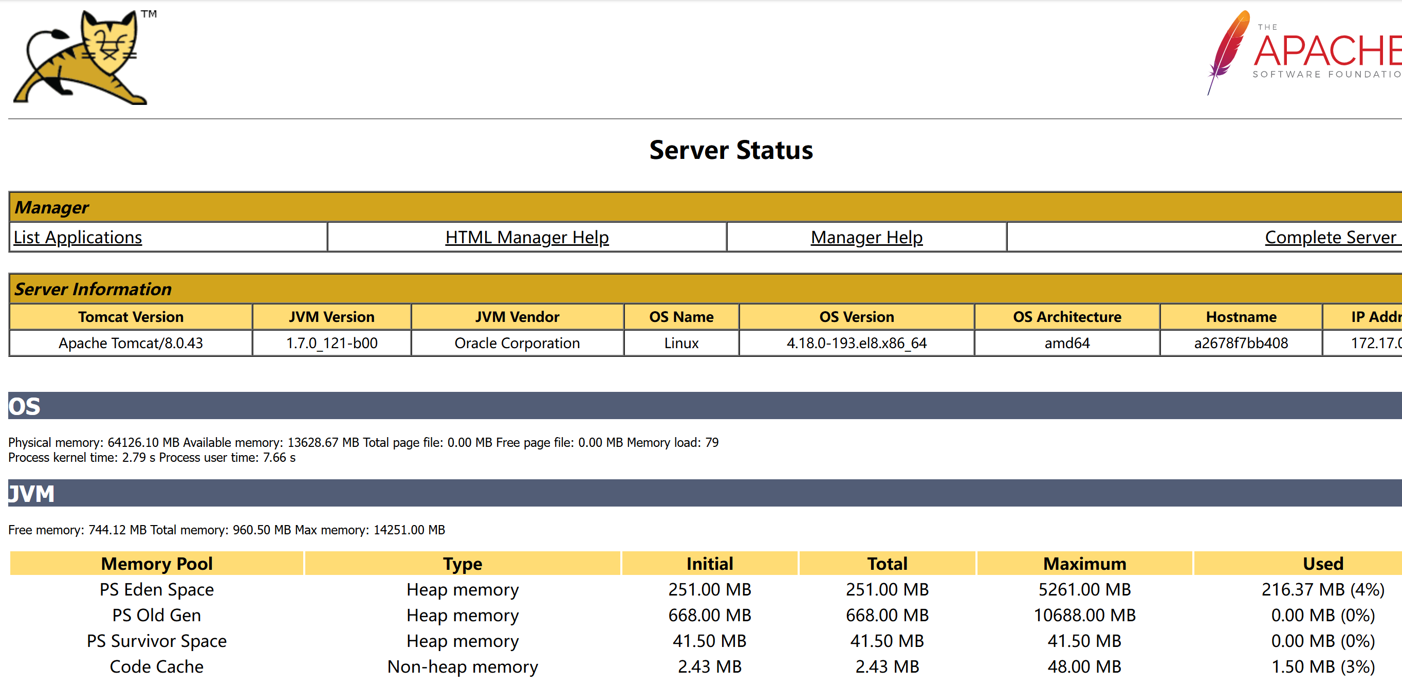Select the Linux OS name cell

[x=681, y=343]
